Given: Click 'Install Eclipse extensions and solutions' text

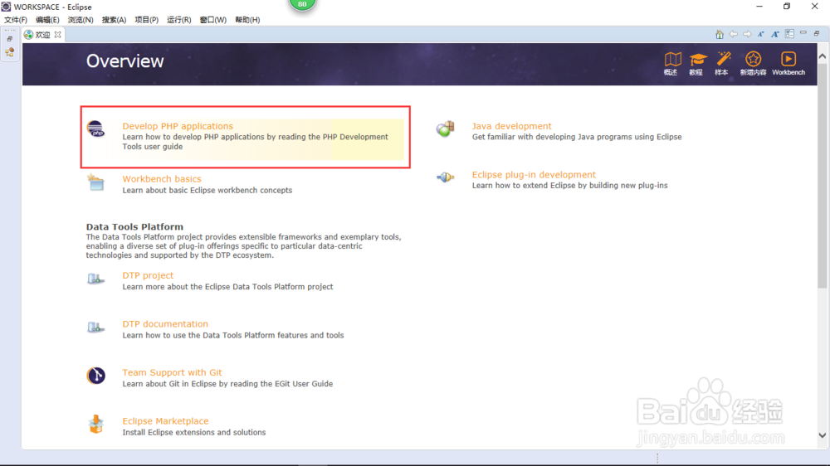Looking at the screenshot, I should [193, 432].
